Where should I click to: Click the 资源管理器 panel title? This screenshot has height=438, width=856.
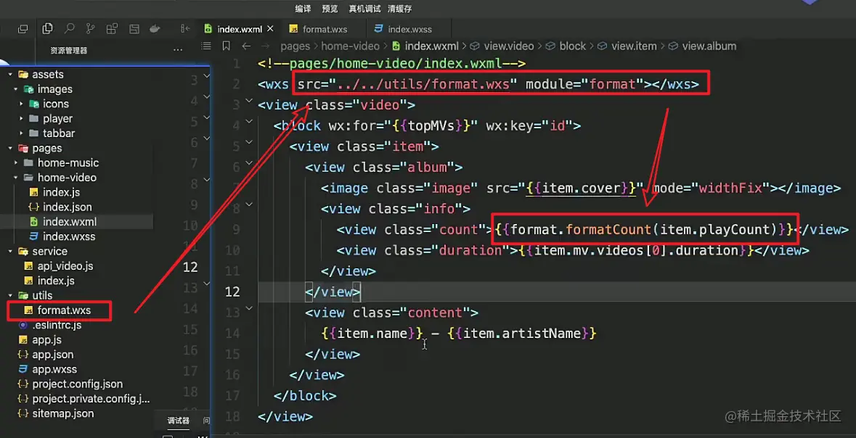click(69, 50)
